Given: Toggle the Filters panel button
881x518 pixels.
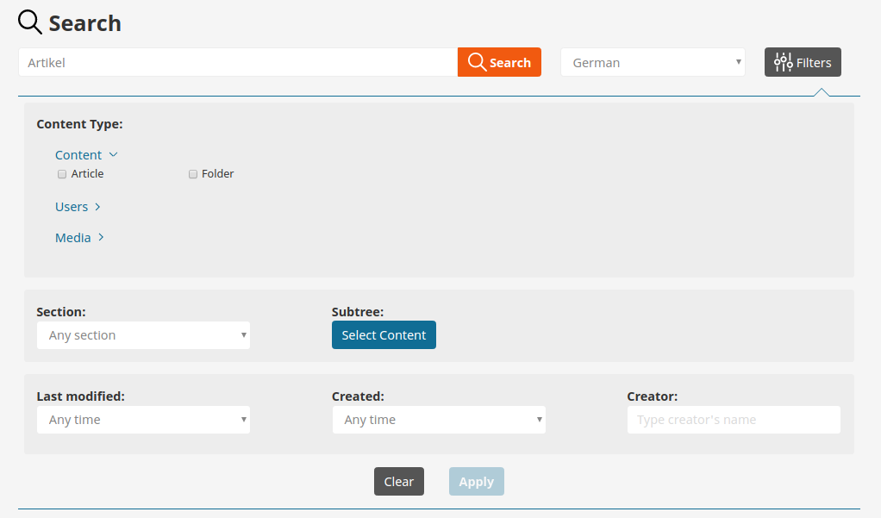Looking at the screenshot, I should point(803,62).
